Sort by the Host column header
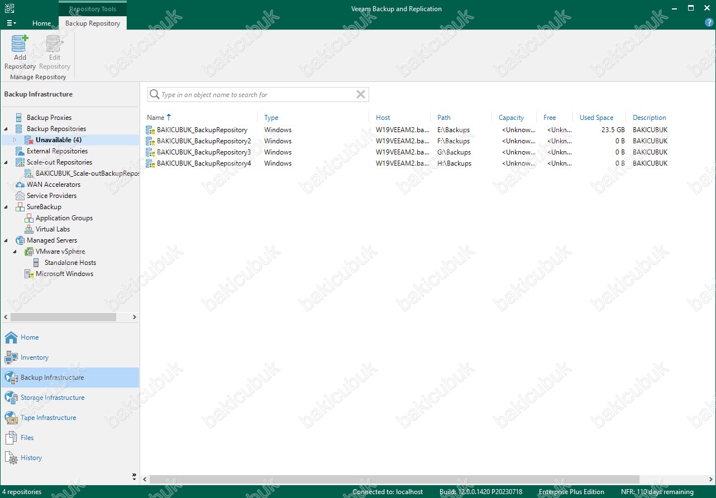 (383, 118)
